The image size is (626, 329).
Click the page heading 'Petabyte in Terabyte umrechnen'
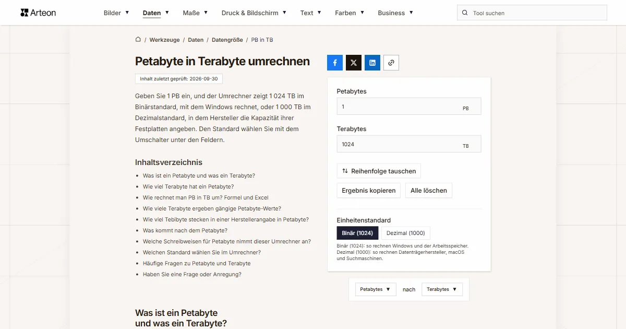pyautogui.click(x=222, y=61)
